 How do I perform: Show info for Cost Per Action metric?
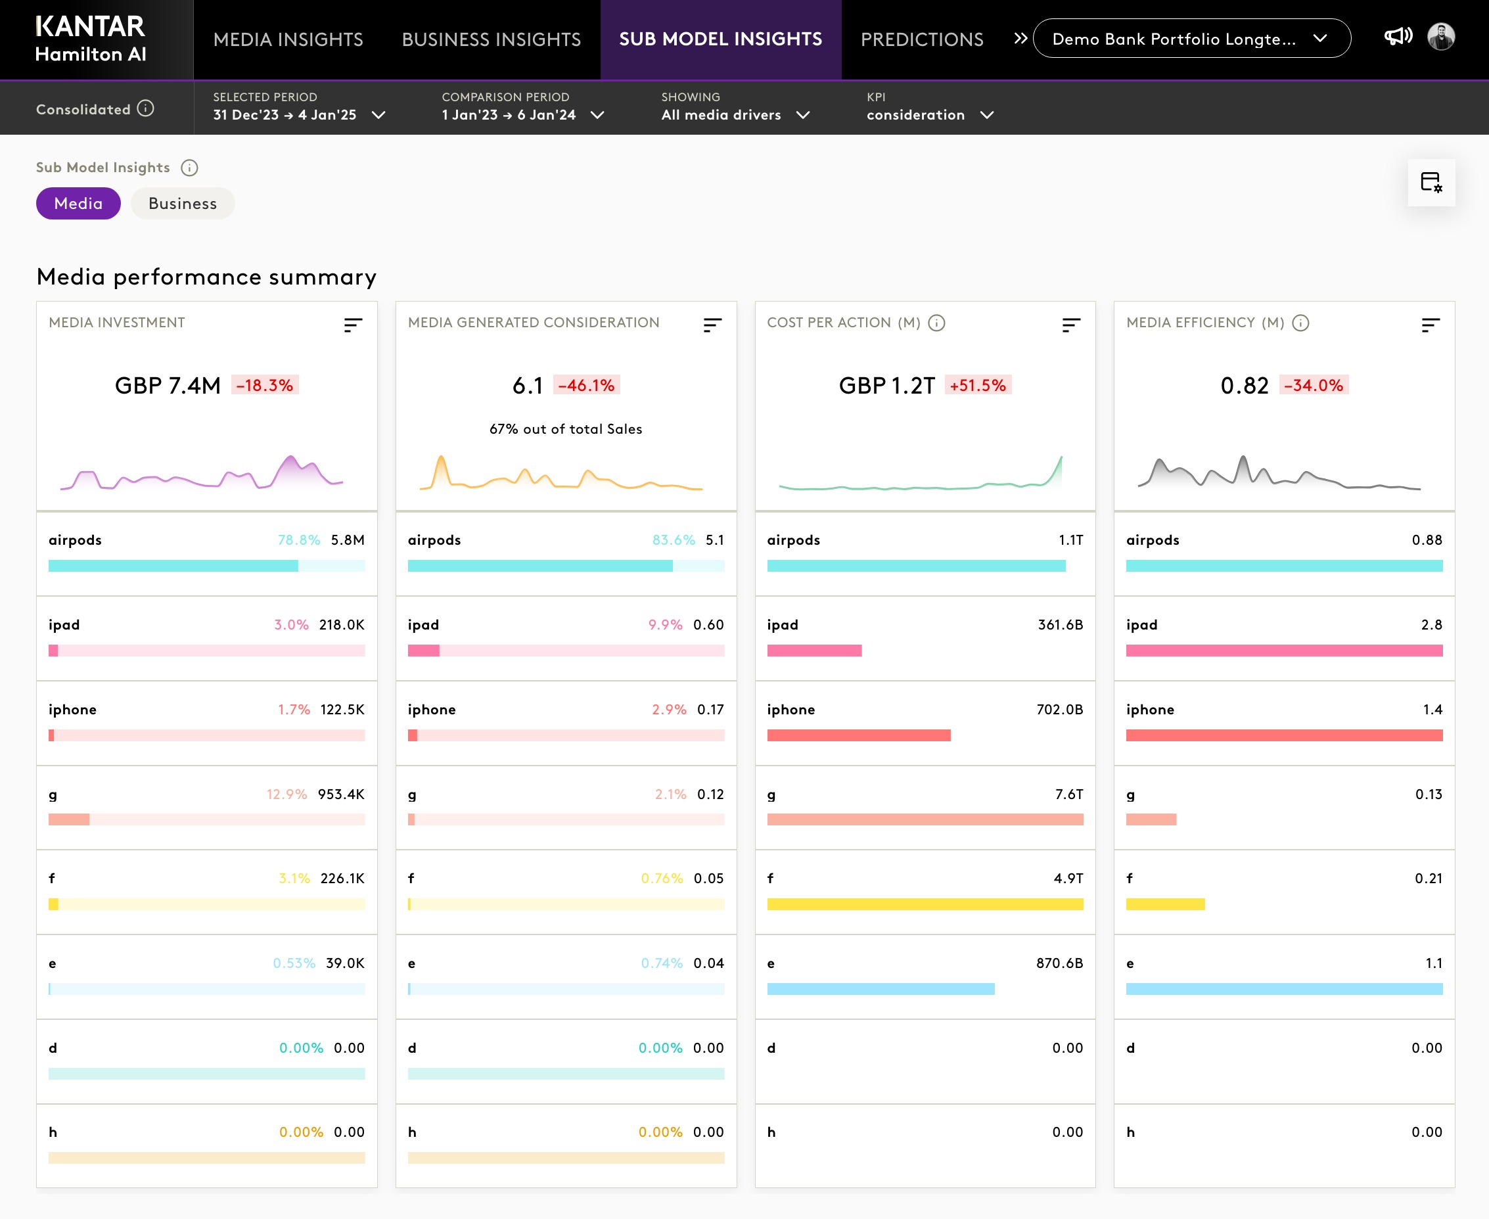click(936, 323)
